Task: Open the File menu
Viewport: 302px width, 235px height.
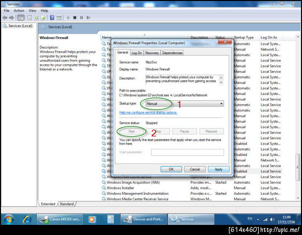Action: tap(7, 11)
